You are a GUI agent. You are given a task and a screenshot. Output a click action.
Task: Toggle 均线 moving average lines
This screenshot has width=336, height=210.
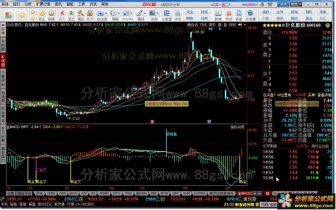tap(203, 25)
